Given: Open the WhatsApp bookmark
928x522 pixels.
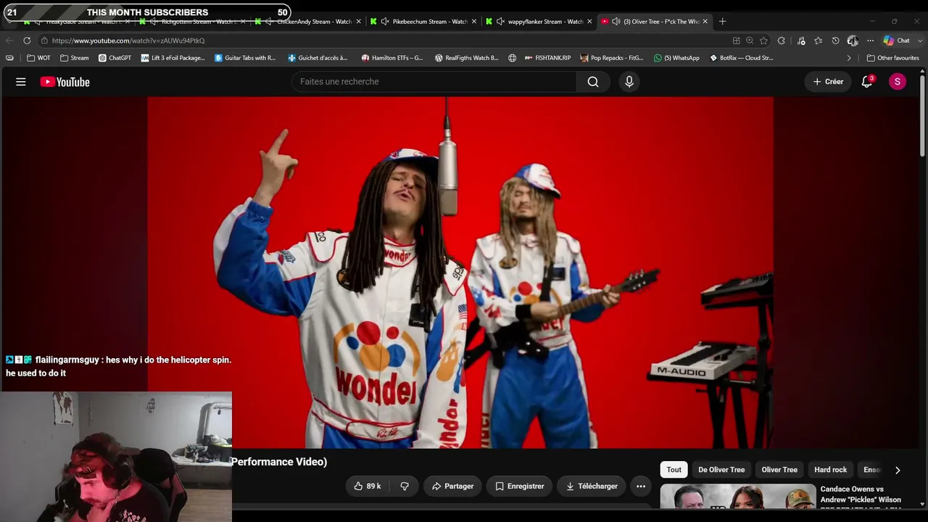Looking at the screenshot, I should (x=676, y=58).
